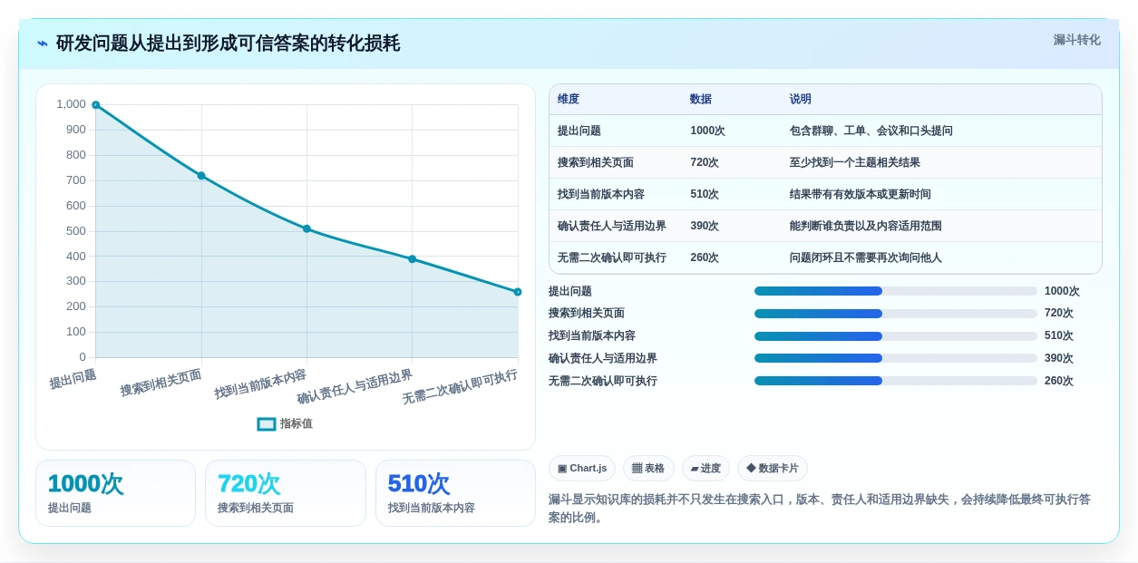Viewport: 1138px width, 563px height.
Task: Open the 720次 搜索到相关页面 data card
Action: (x=286, y=493)
